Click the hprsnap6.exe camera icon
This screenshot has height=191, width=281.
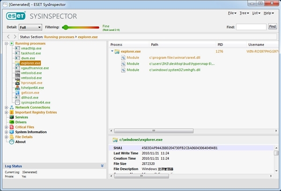[17, 83]
